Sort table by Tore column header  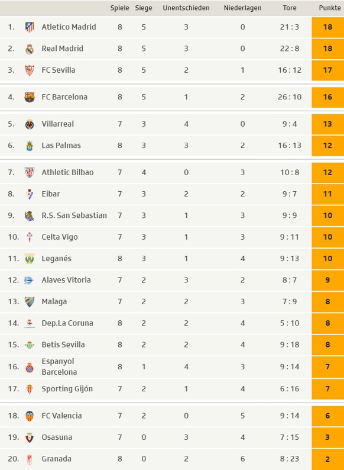tap(290, 8)
